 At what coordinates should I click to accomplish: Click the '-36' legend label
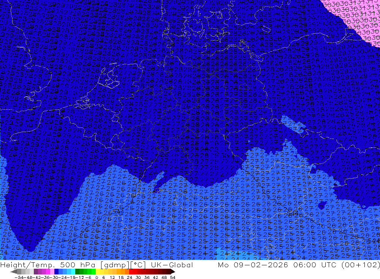tap(45, 277)
